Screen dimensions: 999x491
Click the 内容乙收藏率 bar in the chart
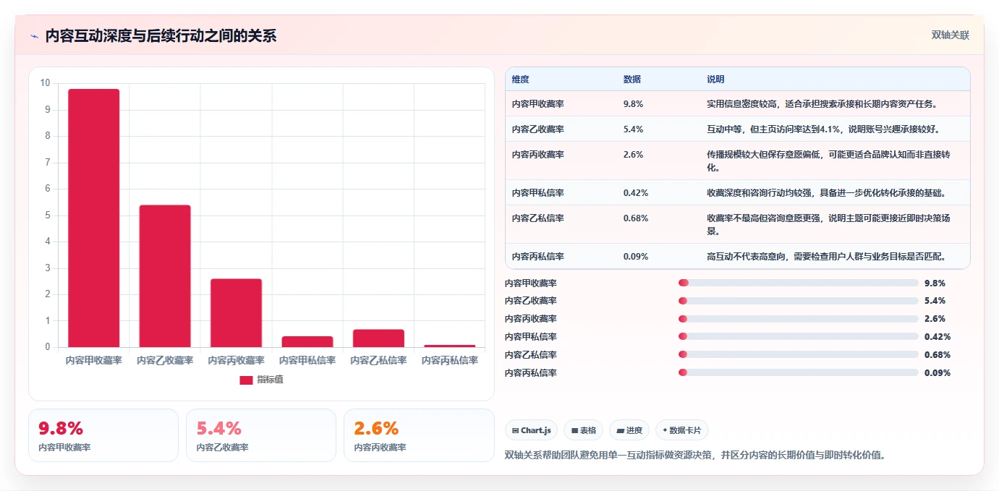click(165, 276)
